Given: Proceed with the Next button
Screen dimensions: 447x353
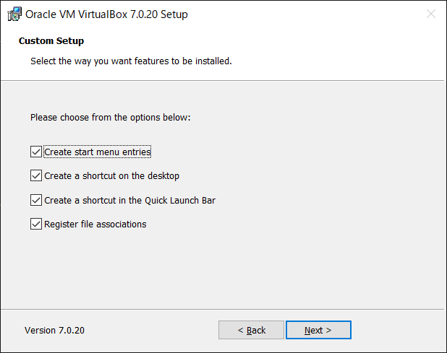Looking at the screenshot, I should (318, 330).
